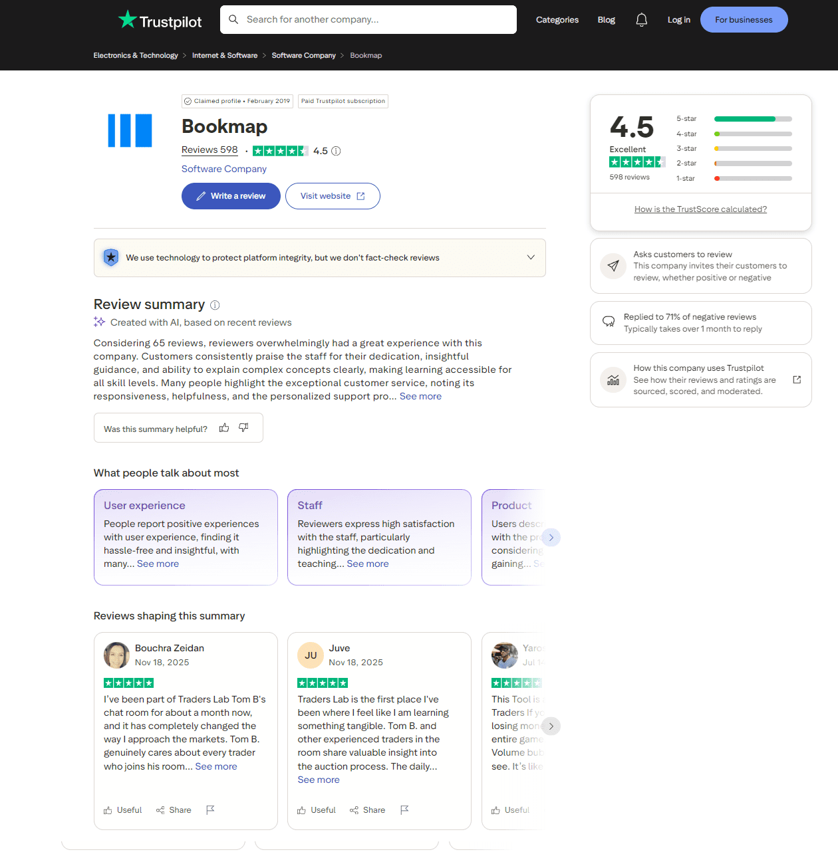
Task: Click the Bouchra Zeidan reviewer name
Action: point(170,648)
